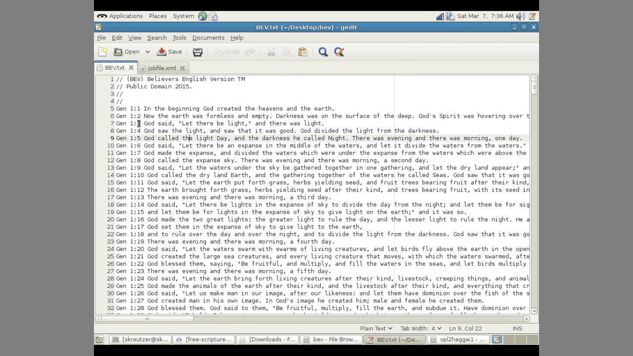Open the Search menu

coord(157,38)
